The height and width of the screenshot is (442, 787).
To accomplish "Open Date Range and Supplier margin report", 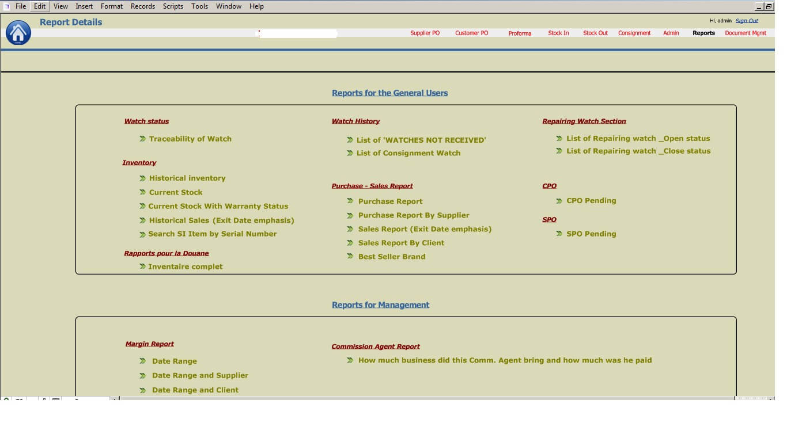I will (200, 375).
